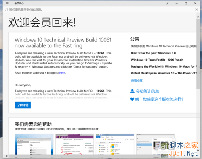Click the member statistics person icon
Screen dimensions: 202x159
coord(133,91)
